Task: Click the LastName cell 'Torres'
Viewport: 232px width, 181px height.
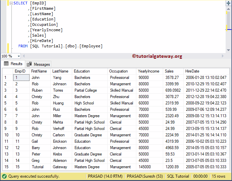Action: pyautogui.click(x=61, y=90)
